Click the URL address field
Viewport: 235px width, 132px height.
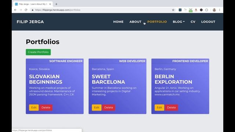point(102,10)
